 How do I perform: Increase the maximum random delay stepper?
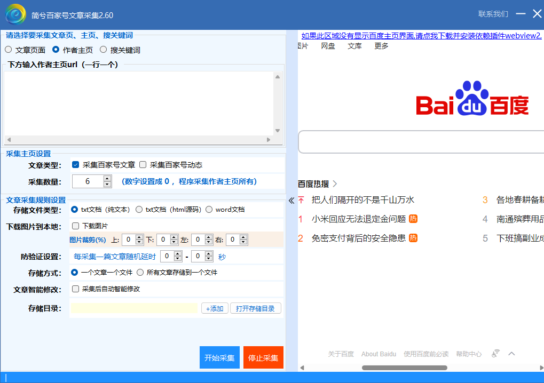click(x=209, y=254)
